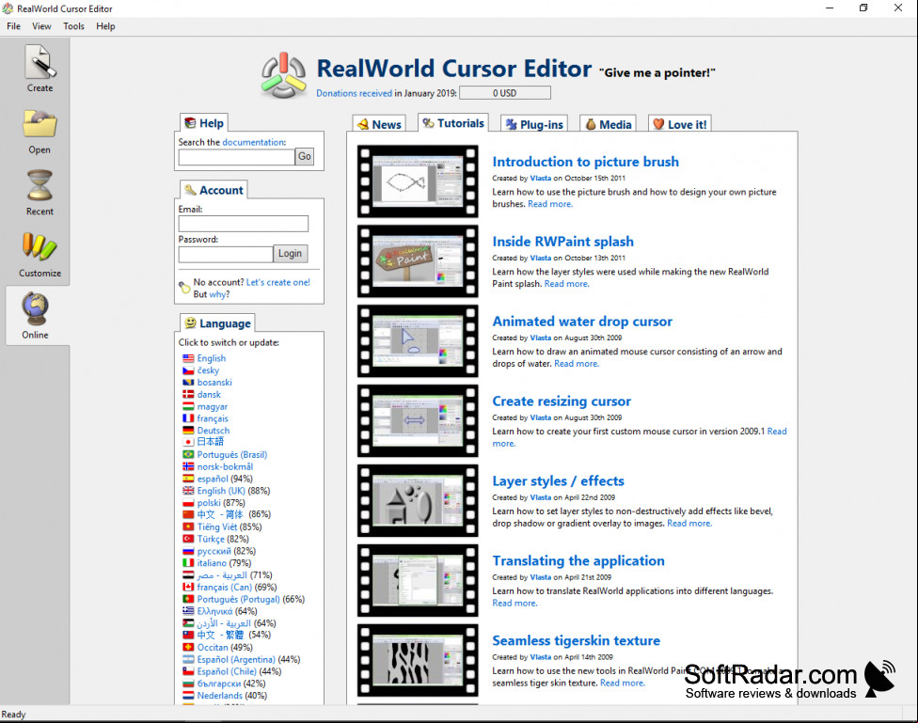Click the Czech flag beside česky
The width and height of the screenshot is (918, 723).
(x=188, y=370)
